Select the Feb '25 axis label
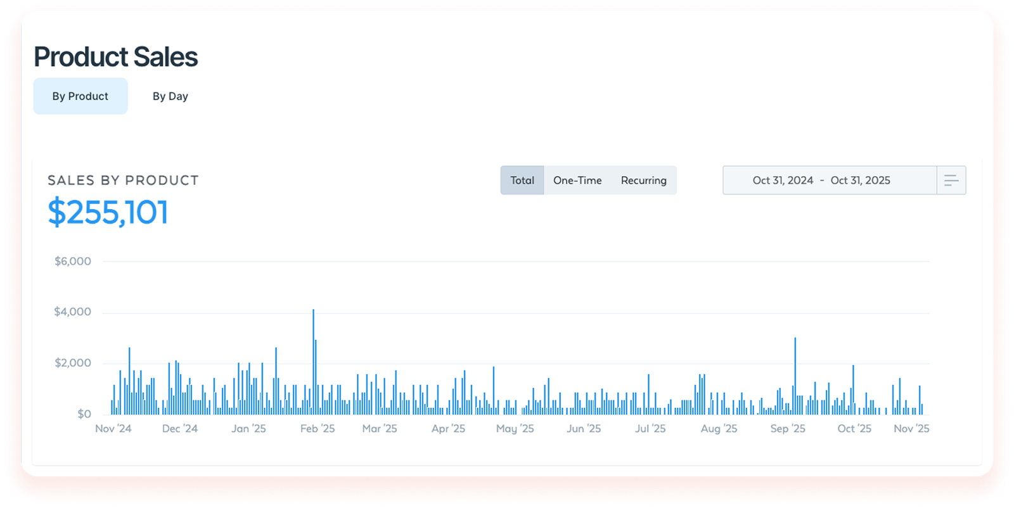1014x508 pixels. [318, 429]
